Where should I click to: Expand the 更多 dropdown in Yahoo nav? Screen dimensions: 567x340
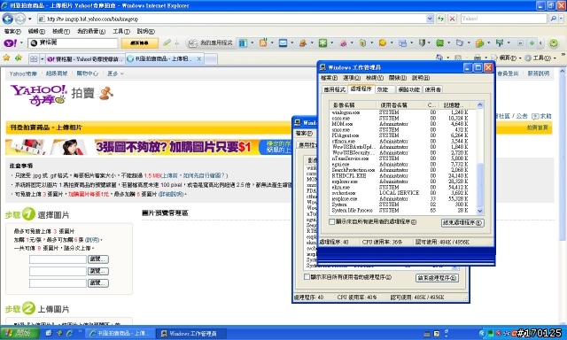tap(115, 73)
